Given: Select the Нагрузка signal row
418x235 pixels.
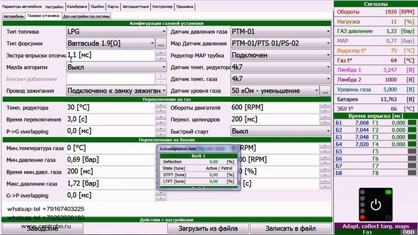Looking at the screenshot, I should click(376, 22).
